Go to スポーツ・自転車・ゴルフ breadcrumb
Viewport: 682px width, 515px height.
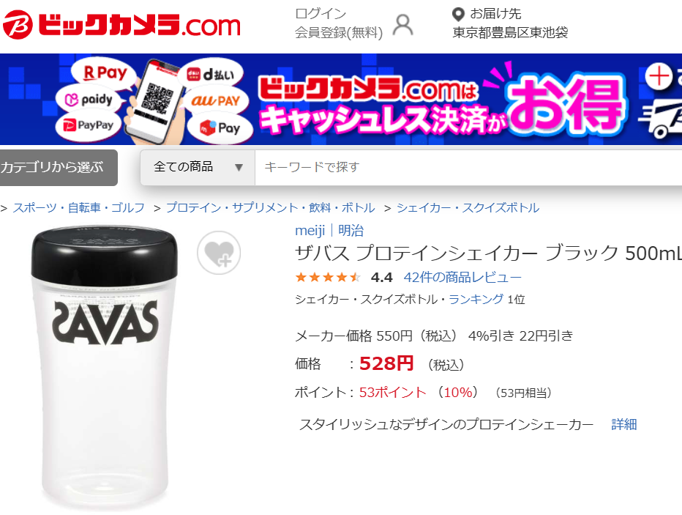(x=79, y=207)
